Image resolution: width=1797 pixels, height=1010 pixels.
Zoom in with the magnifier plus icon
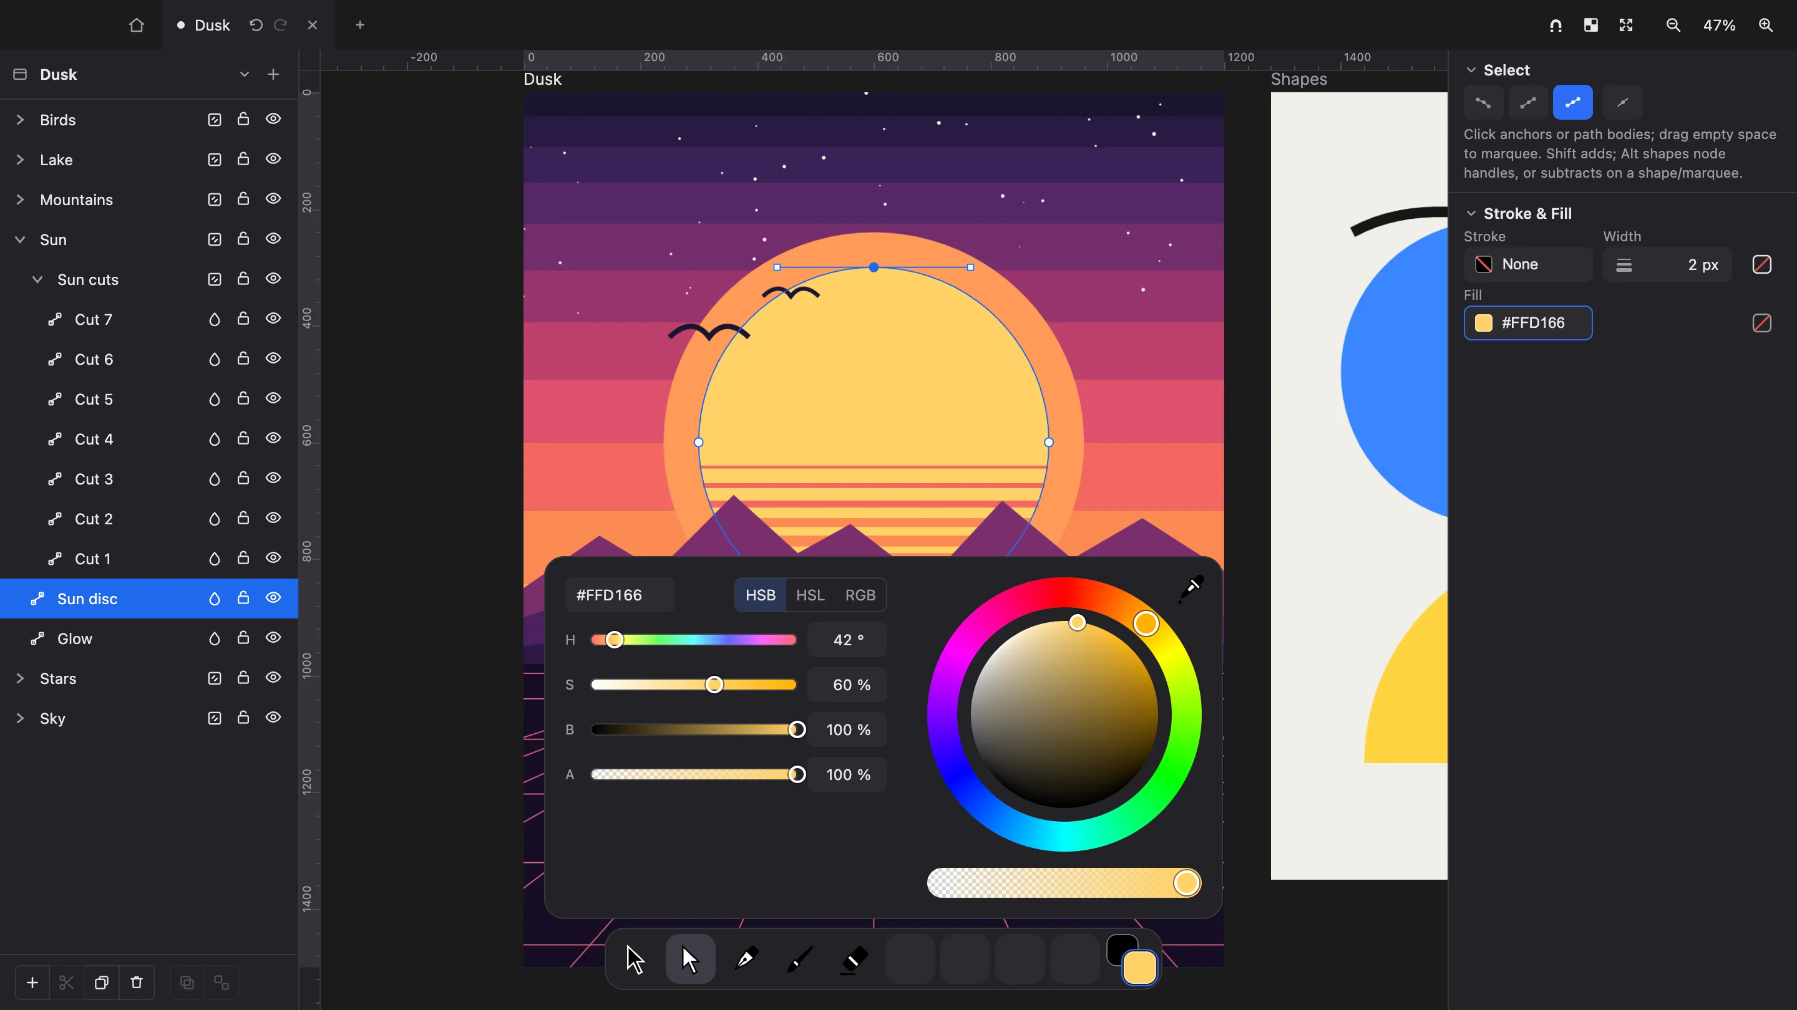(x=1766, y=25)
